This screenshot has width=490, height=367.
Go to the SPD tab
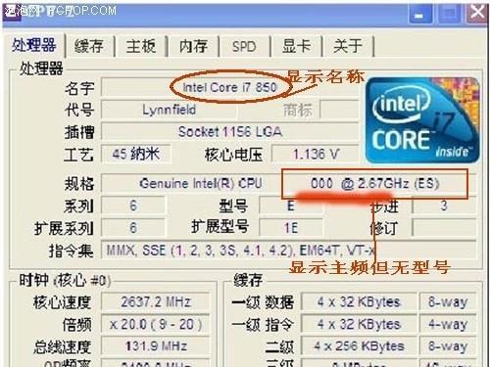pos(244,46)
